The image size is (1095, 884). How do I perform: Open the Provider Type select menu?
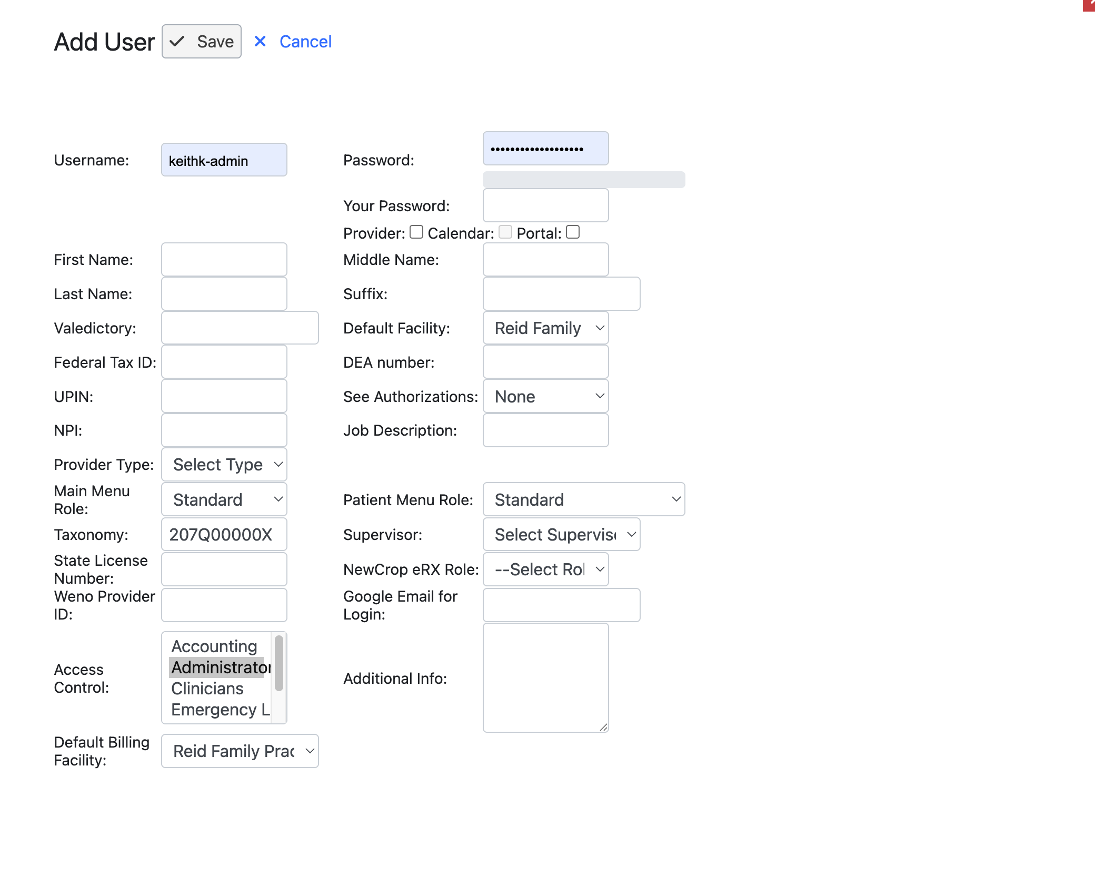click(x=224, y=465)
